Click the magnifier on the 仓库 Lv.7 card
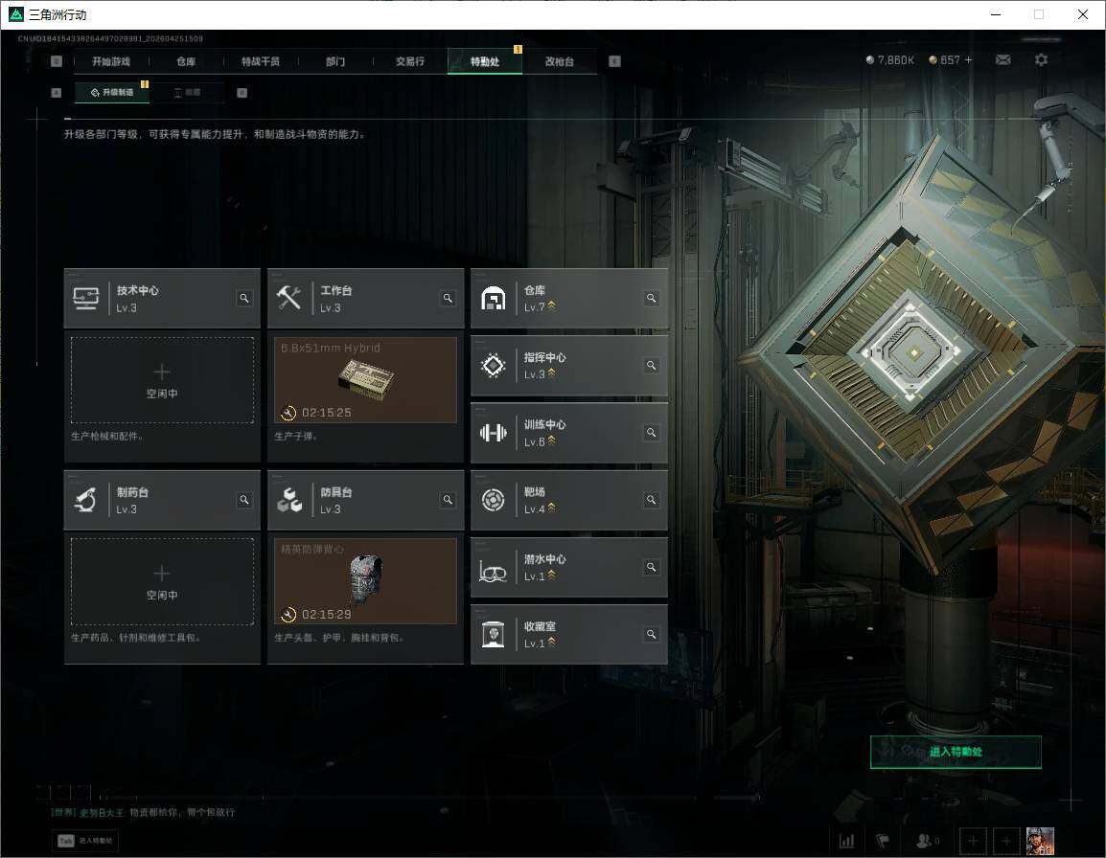This screenshot has width=1106, height=858. tap(651, 298)
